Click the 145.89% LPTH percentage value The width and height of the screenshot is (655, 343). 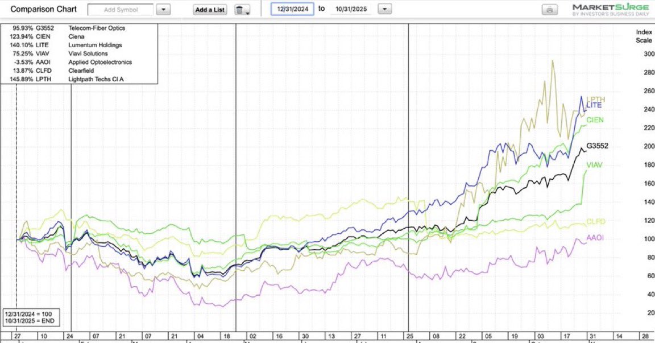click(x=21, y=79)
